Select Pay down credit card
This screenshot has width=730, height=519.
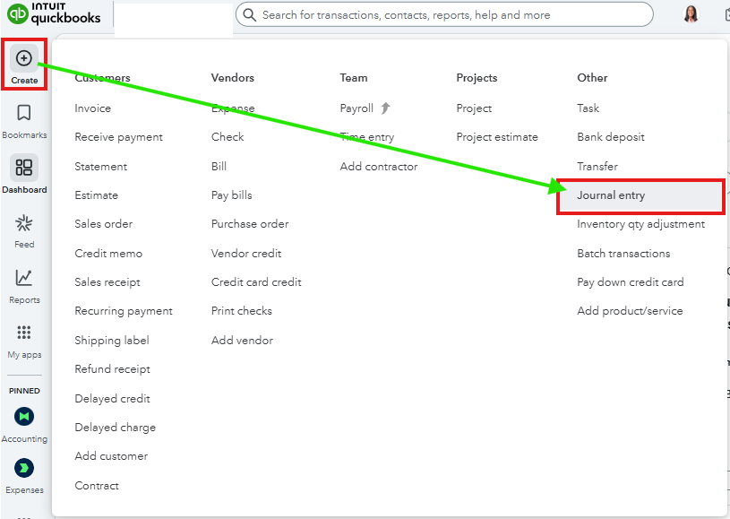[x=631, y=282]
